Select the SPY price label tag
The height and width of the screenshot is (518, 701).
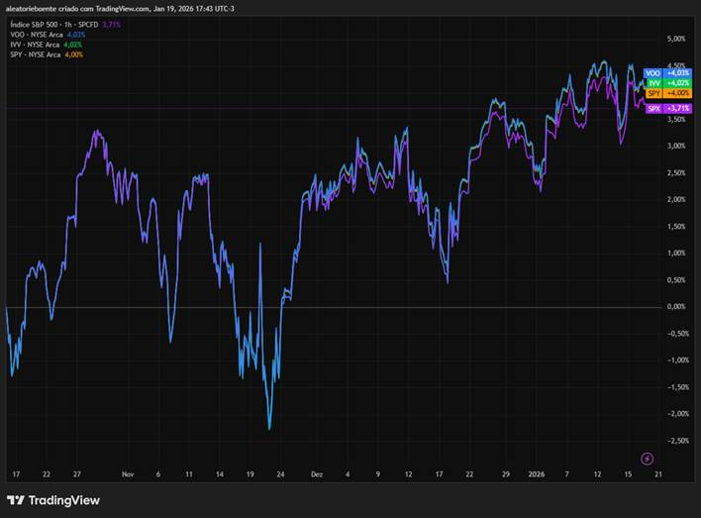667,93
